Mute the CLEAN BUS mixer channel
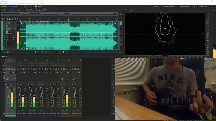 pos(73,85)
